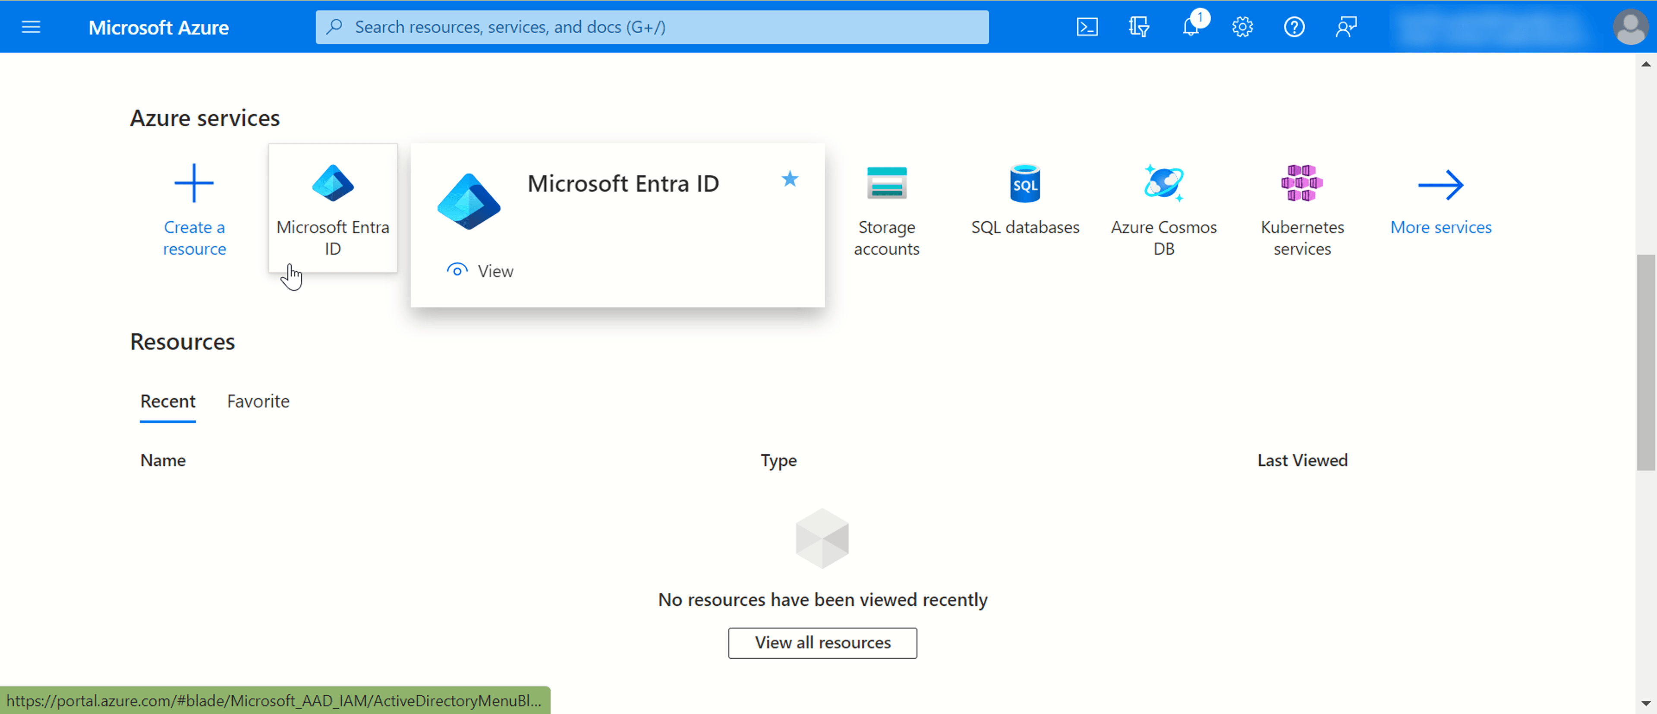1657x714 pixels.
Task: Focus the Search resources, services, and docs field
Action: tap(652, 27)
